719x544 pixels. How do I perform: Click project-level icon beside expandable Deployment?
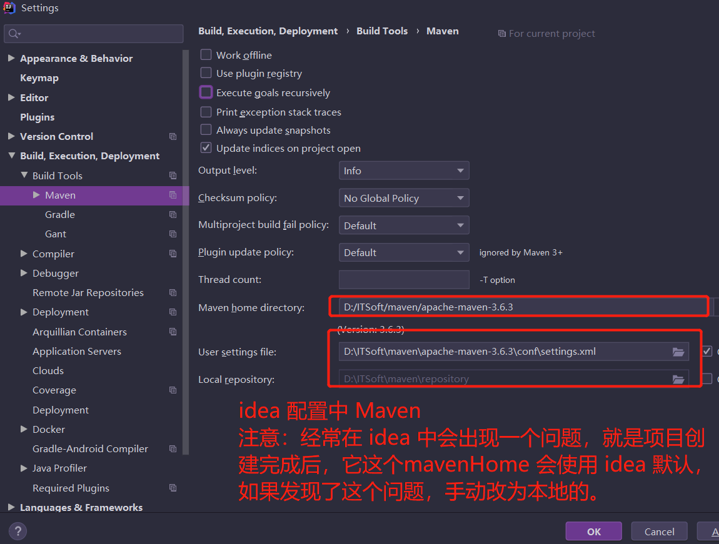173,312
